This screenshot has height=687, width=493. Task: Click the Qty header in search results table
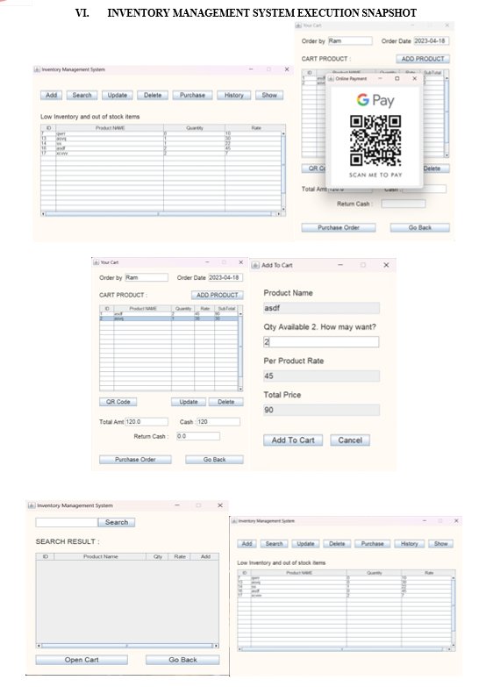tap(158, 556)
